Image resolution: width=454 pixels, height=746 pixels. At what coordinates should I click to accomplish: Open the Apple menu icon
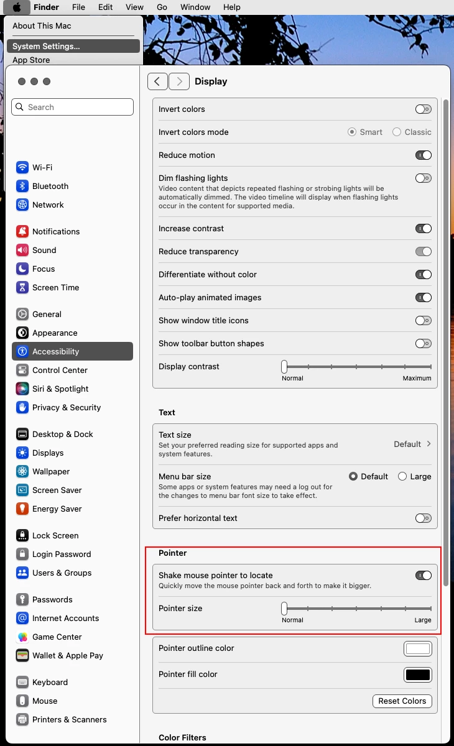click(17, 7)
